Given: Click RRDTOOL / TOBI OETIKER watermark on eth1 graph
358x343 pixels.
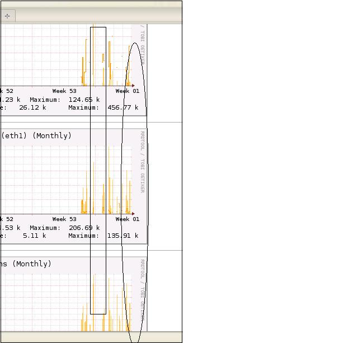Looking at the screenshot, I should tap(143, 162).
